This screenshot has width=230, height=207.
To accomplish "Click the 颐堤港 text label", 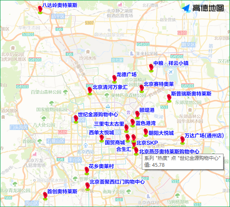I will (147, 110).
